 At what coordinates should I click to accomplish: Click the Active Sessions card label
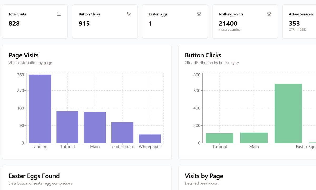coord(301,14)
